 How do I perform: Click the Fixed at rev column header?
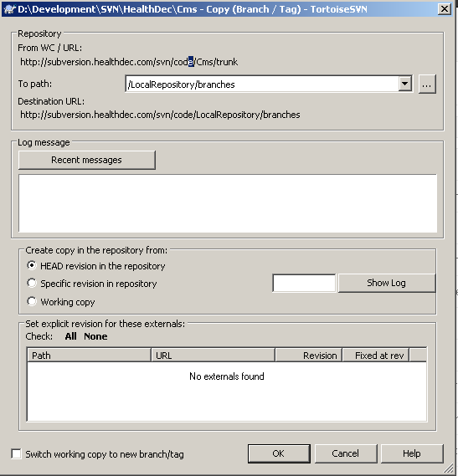[376, 356]
